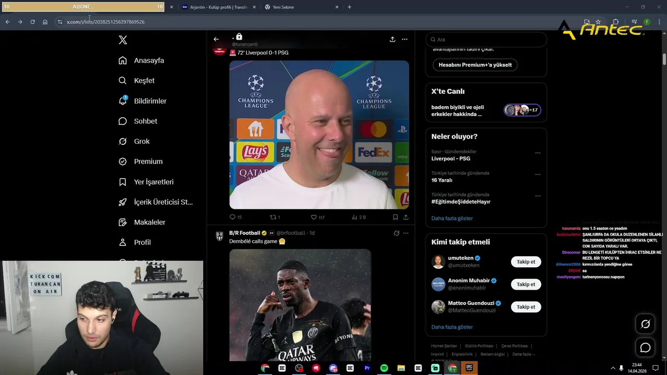Screen dimensions: 667x375
Task: Open Spotify from the taskbar
Action: [384, 368]
